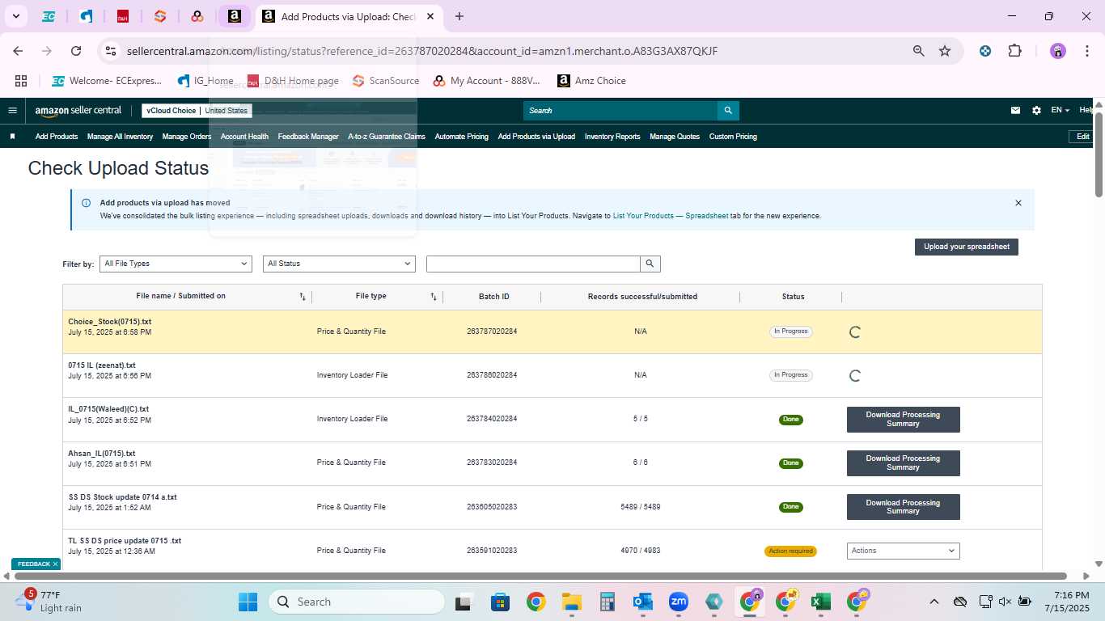Open Excel from the taskbar
The height and width of the screenshot is (621, 1105).
coord(821,602)
